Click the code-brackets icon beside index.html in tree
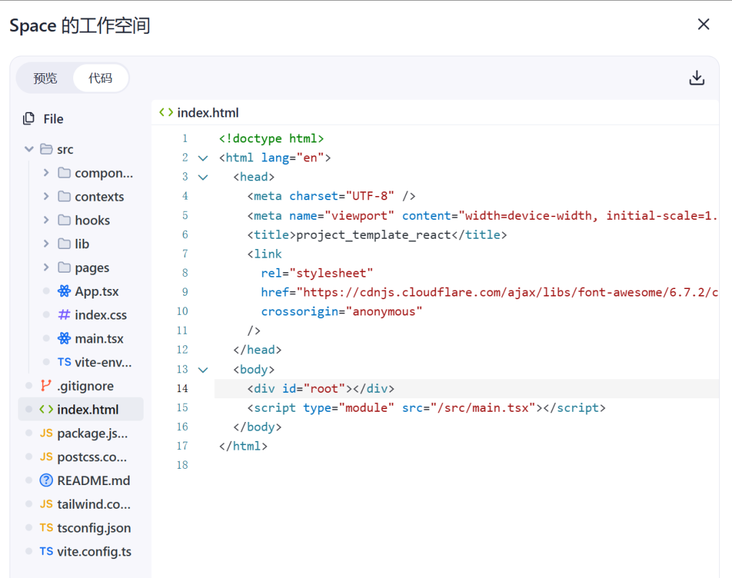 (46, 409)
